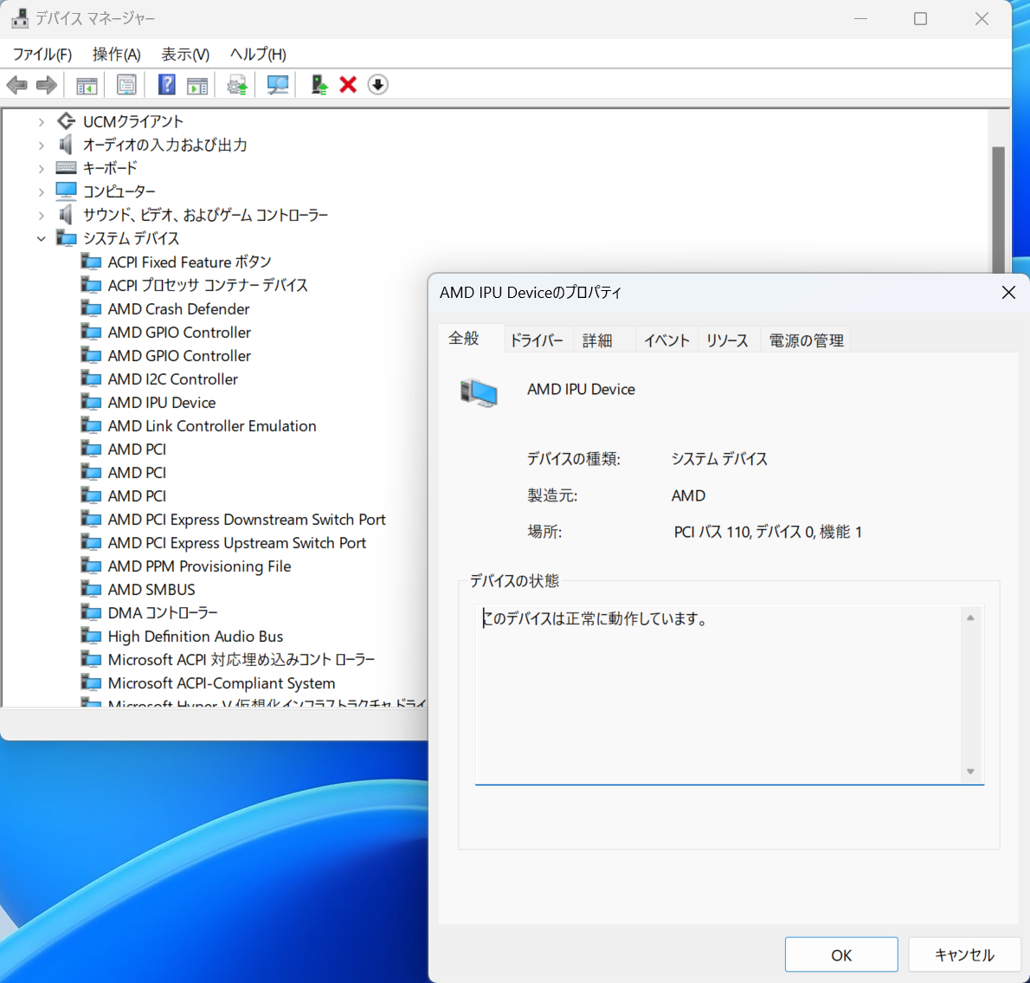This screenshot has height=983, width=1030.
Task: Click the Device Manager vertical scrollbar thumb
Action: coord(999,209)
